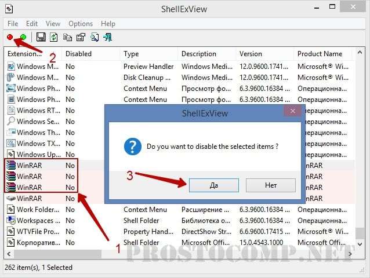Click the Exit toolbar icon
Viewport: 370px width, 278px height.
coord(108,37)
